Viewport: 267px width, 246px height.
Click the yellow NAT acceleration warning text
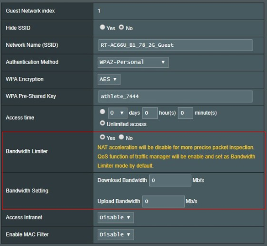(176, 148)
